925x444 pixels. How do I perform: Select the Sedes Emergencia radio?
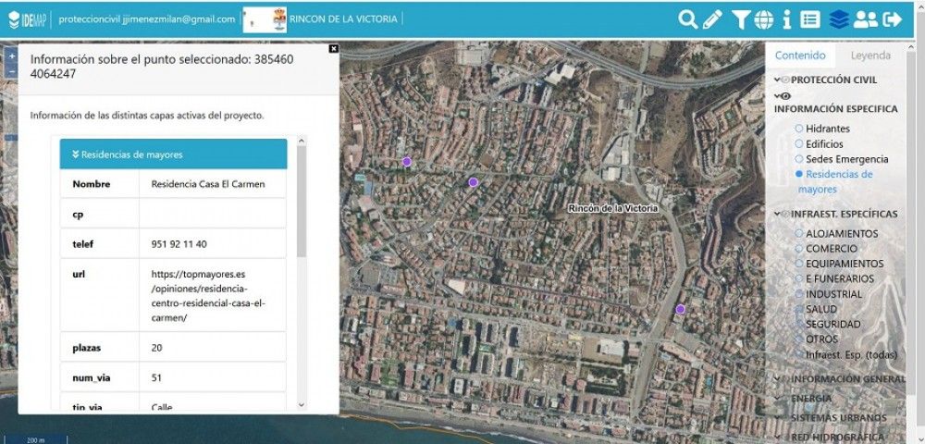point(799,158)
